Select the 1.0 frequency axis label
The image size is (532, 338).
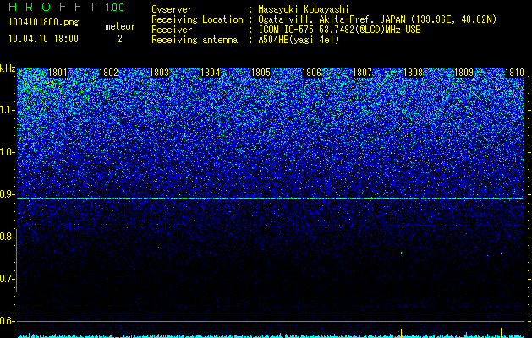point(7,152)
